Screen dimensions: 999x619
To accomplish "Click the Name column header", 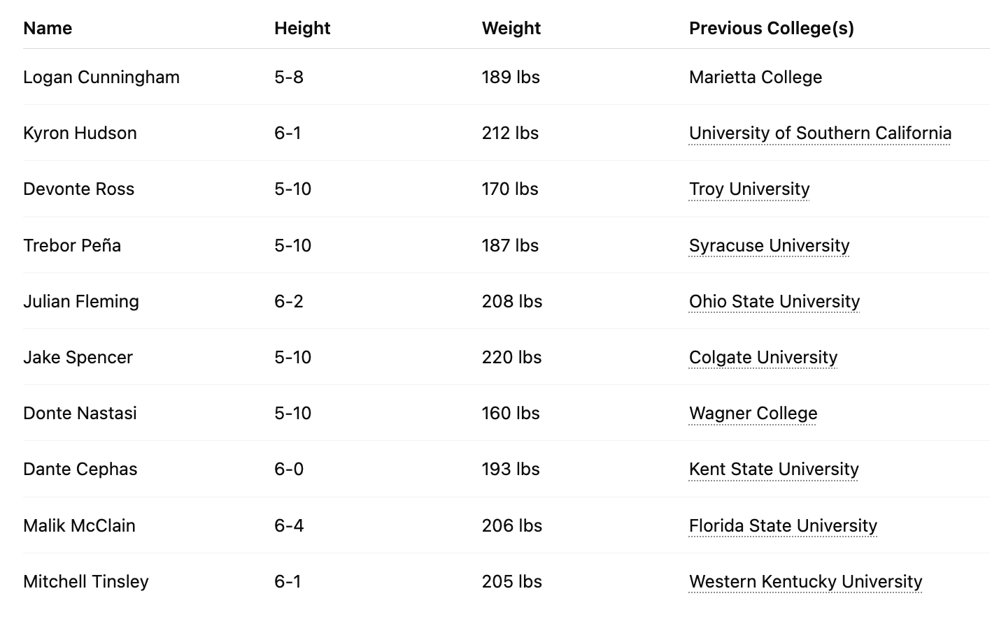I will 48,29.
